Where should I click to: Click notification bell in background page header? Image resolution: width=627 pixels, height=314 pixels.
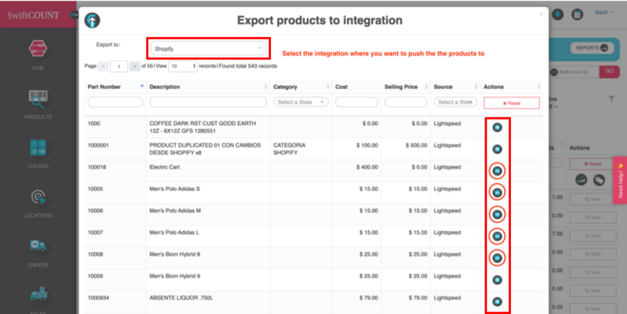pyautogui.click(x=557, y=15)
